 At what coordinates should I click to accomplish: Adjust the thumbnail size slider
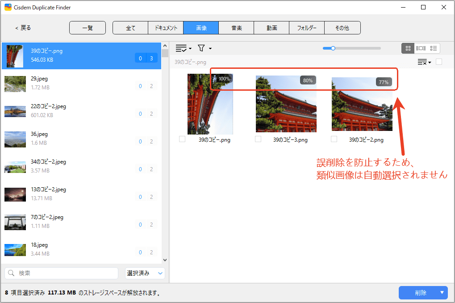click(333, 48)
